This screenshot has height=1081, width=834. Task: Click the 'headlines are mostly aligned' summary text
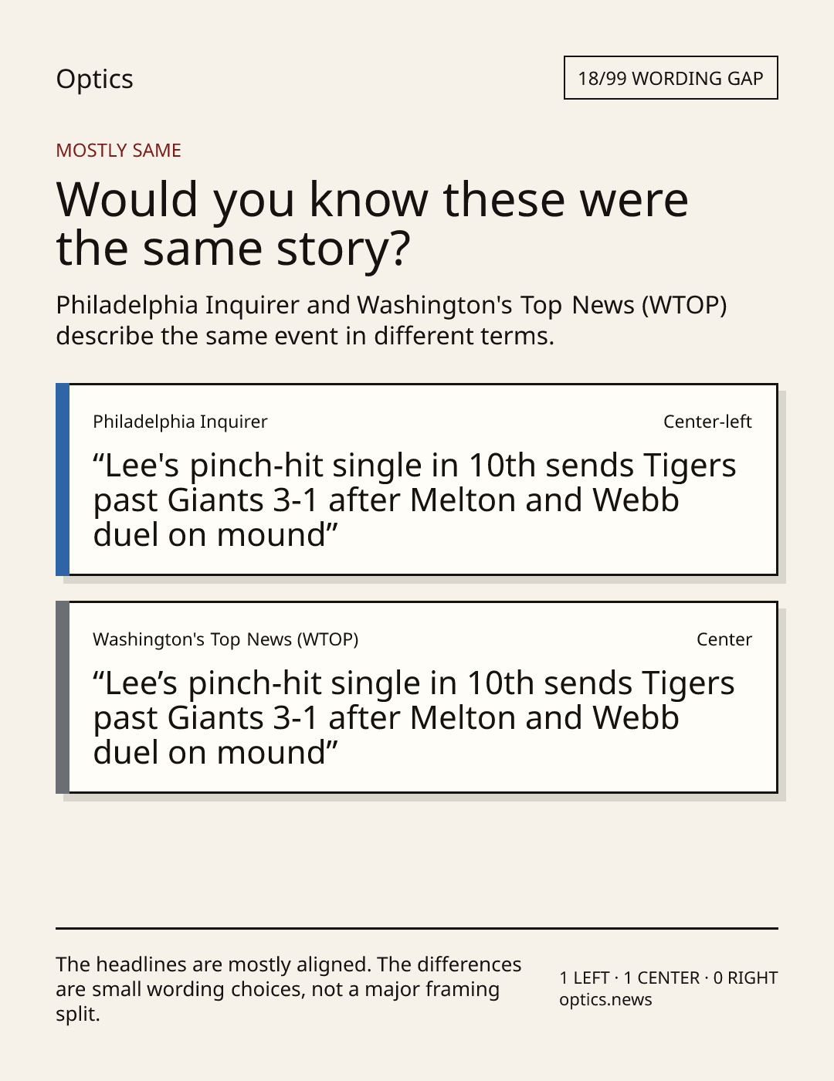(x=289, y=989)
